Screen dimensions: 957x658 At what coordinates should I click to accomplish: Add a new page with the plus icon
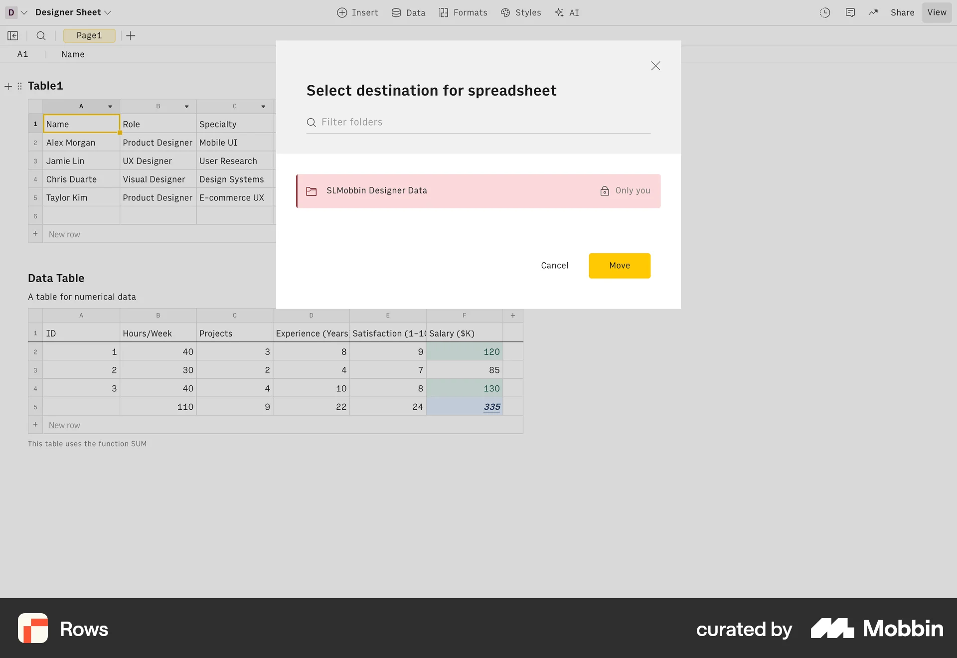[x=131, y=35]
